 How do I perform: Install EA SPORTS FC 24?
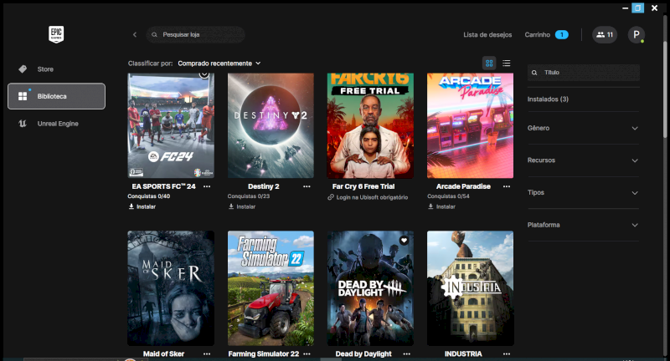142,206
